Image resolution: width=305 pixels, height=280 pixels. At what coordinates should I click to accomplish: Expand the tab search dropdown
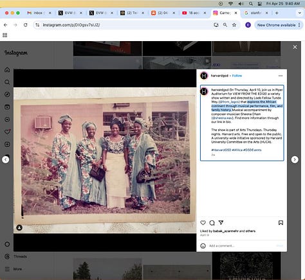299,13
